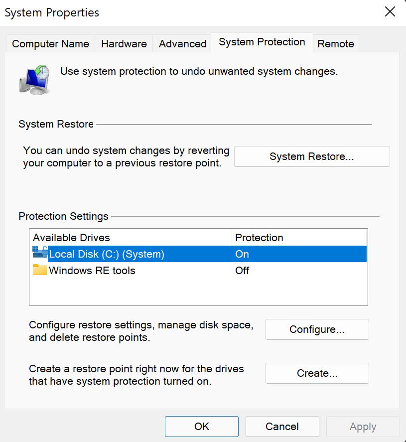
Task: Click Create... to make a restore point
Action: point(317,373)
